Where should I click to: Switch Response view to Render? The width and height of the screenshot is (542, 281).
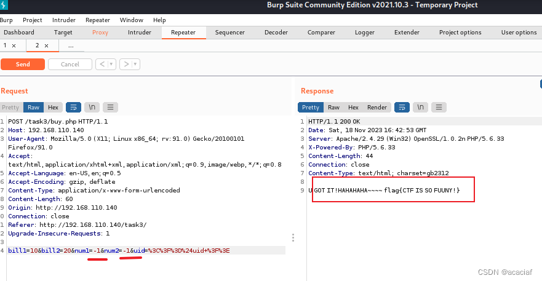click(377, 108)
